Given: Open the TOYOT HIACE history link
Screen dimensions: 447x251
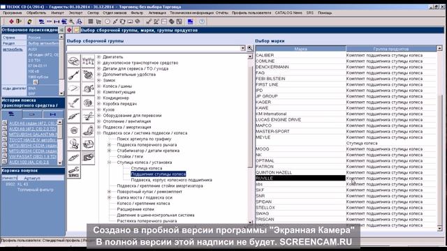Looking at the screenshot, I should click(x=33, y=139).
